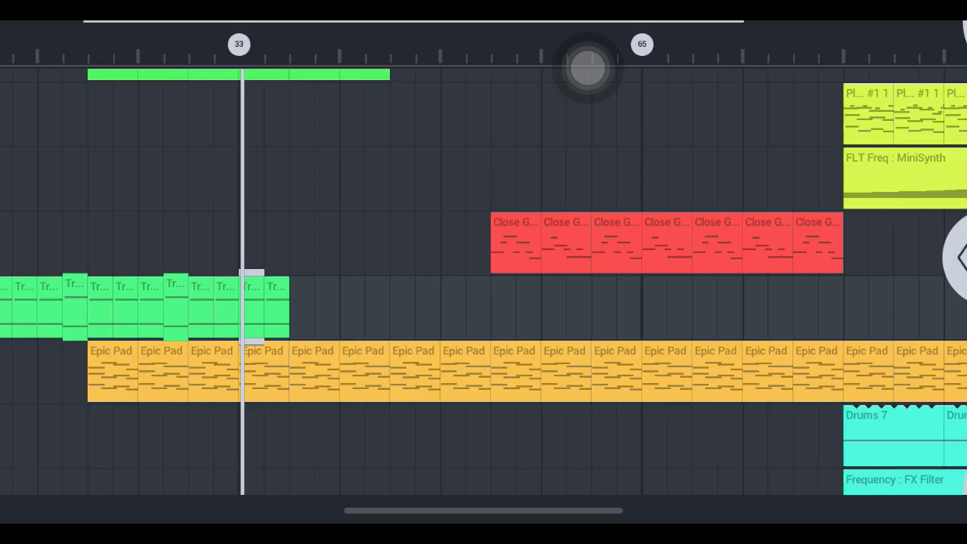Select the Drums 7 clip
The image size is (967, 544).
click(894, 436)
